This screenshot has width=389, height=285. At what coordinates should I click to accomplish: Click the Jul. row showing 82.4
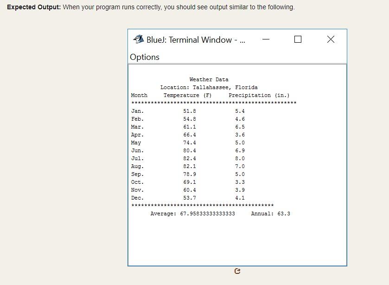click(190, 158)
